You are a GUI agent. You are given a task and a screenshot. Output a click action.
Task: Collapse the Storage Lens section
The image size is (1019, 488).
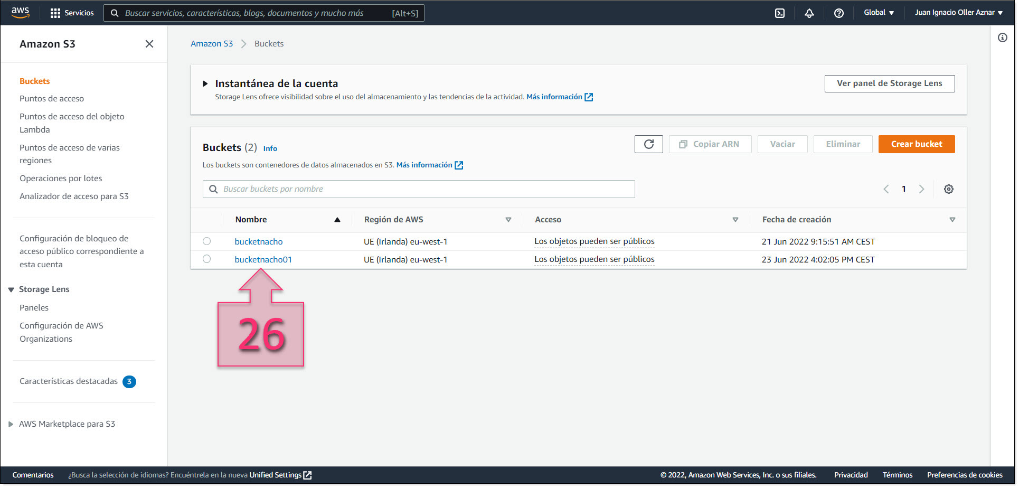pos(12,289)
